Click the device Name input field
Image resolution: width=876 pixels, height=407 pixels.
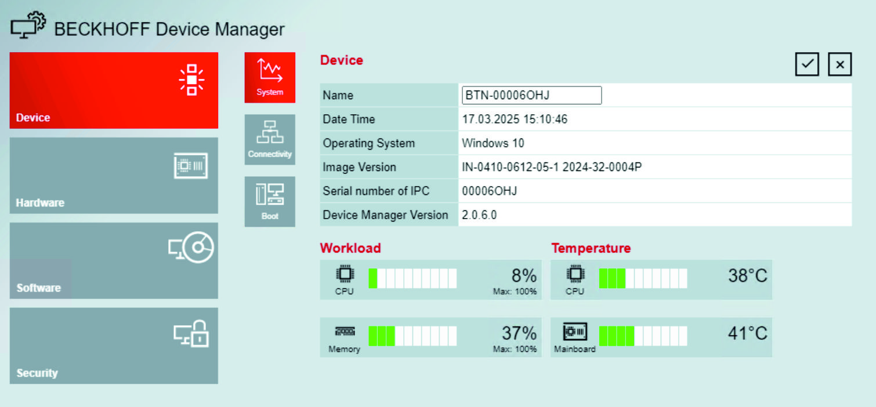click(531, 95)
